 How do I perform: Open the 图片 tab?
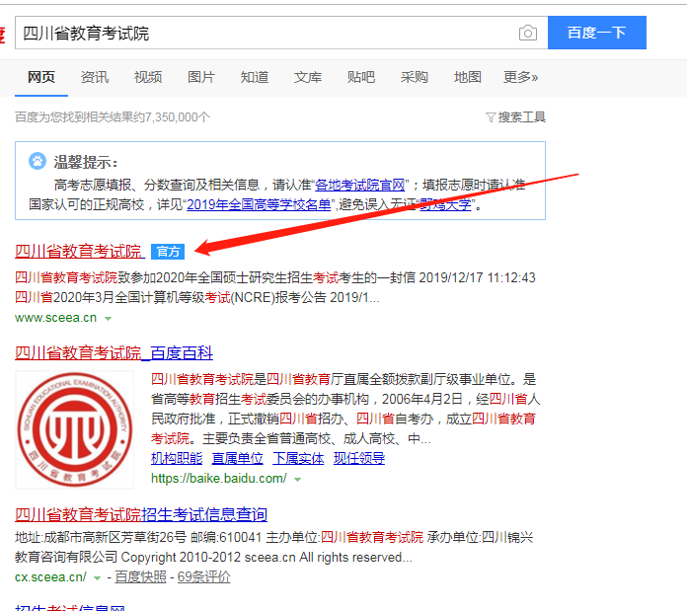[201, 77]
